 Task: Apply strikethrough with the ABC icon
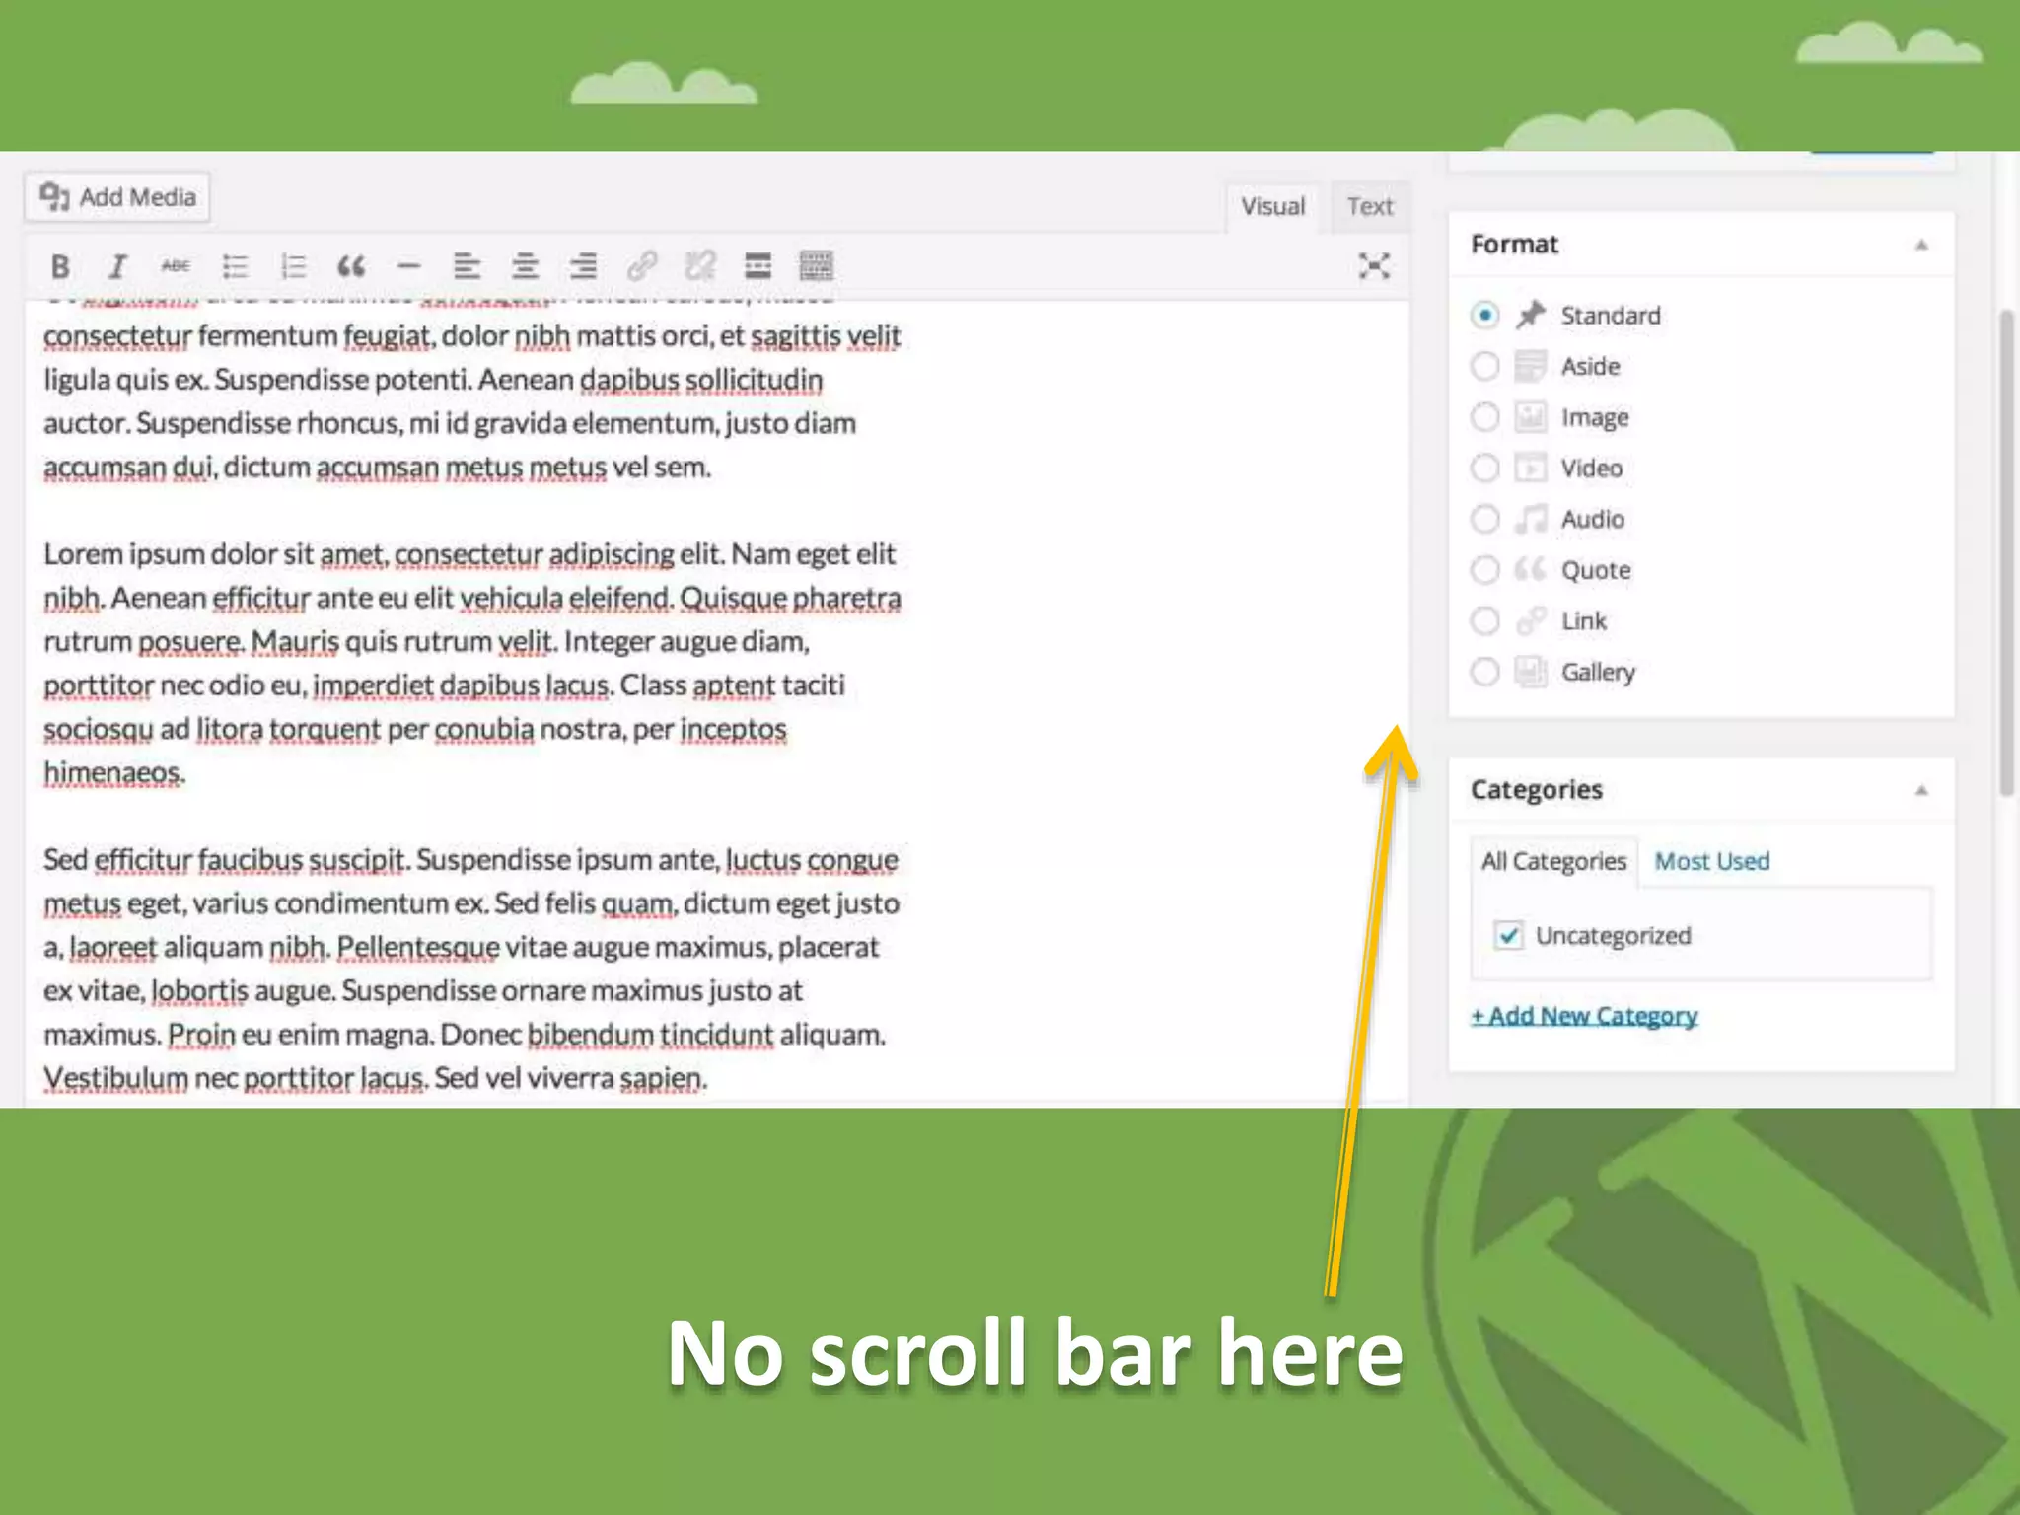[176, 266]
